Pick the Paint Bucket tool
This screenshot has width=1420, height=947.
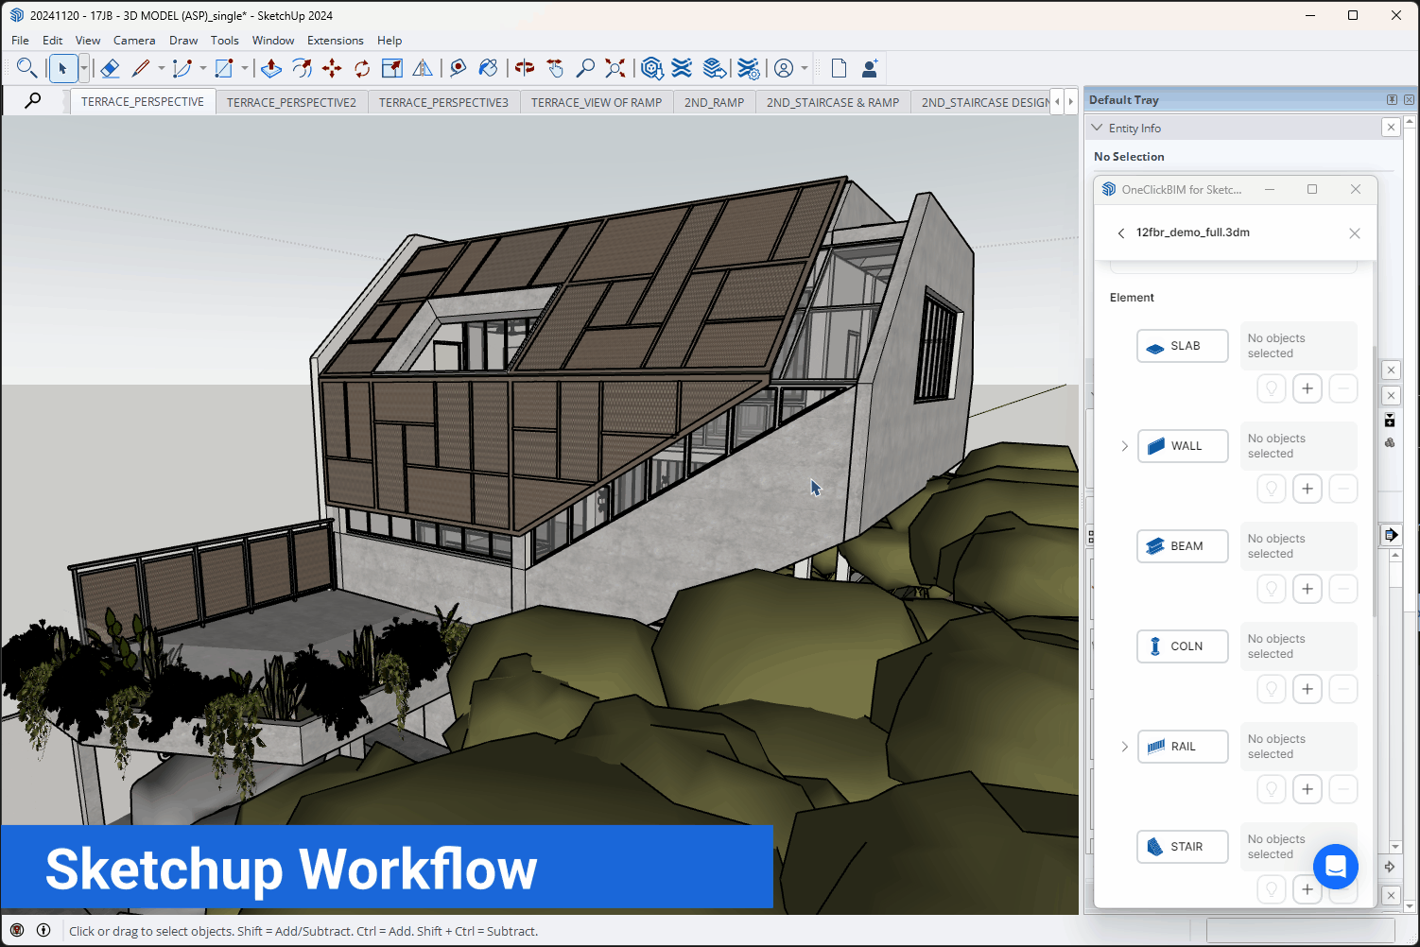(x=489, y=68)
